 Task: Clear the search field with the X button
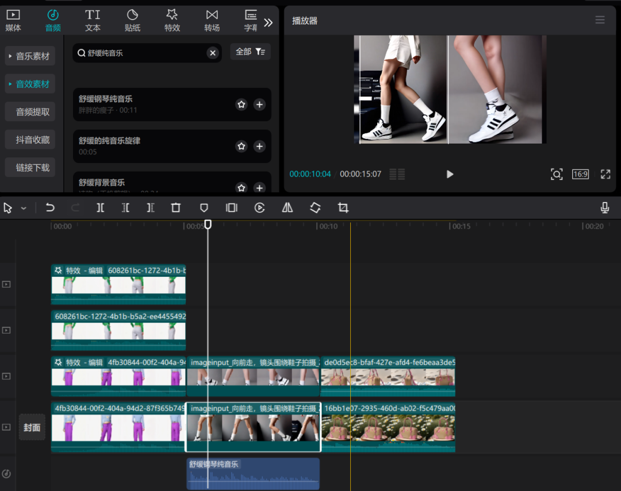pyautogui.click(x=213, y=53)
